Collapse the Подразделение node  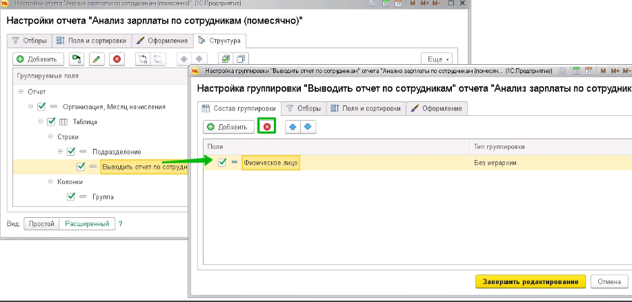pos(61,152)
